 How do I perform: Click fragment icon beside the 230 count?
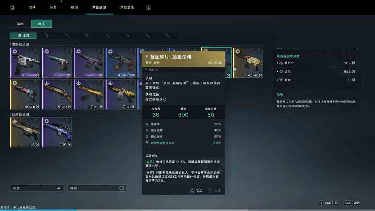pyautogui.click(x=69, y=145)
